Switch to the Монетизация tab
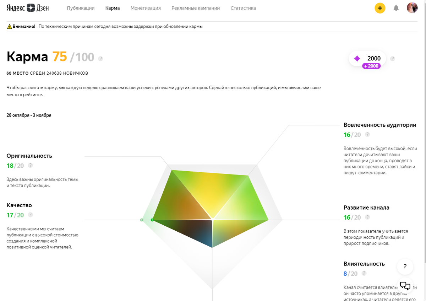The image size is (426, 301). click(x=146, y=8)
